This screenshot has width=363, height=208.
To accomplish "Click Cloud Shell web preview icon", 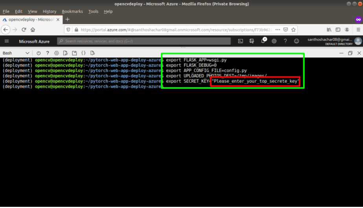I will [x=92, y=53].
